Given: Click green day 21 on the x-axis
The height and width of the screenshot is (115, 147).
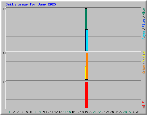Looking at the screenshot, I should (95, 112).
